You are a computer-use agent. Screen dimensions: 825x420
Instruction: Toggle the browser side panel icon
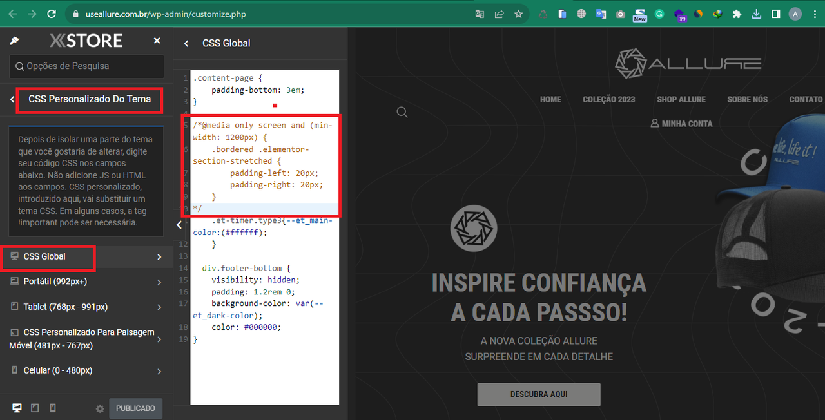coord(776,14)
